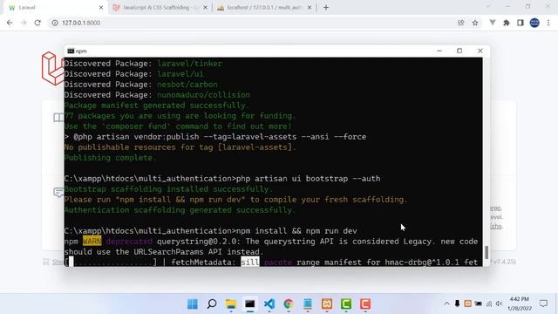Open red Camtasia recorder icon on taskbar
Screen dimensions: 558x314
click(x=365, y=304)
